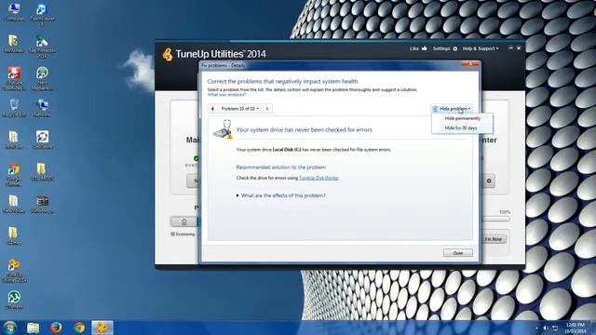Image resolution: width=596 pixels, height=335 pixels.
Task: Launch the TuneUp Disk Doctor link
Action: coord(318,178)
